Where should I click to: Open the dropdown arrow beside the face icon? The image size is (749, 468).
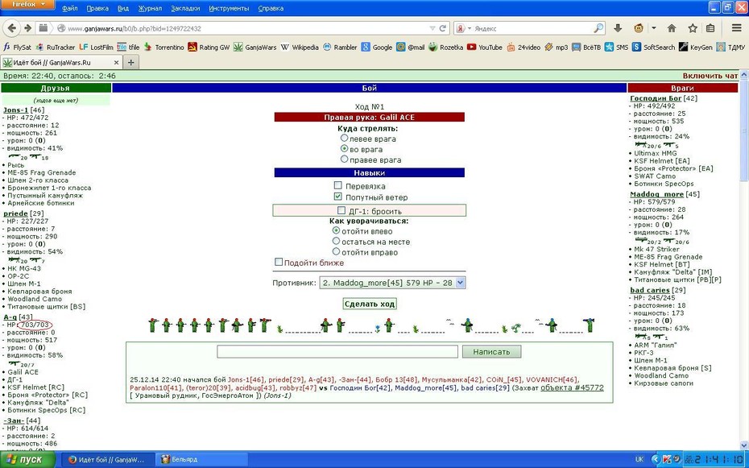point(654,28)
